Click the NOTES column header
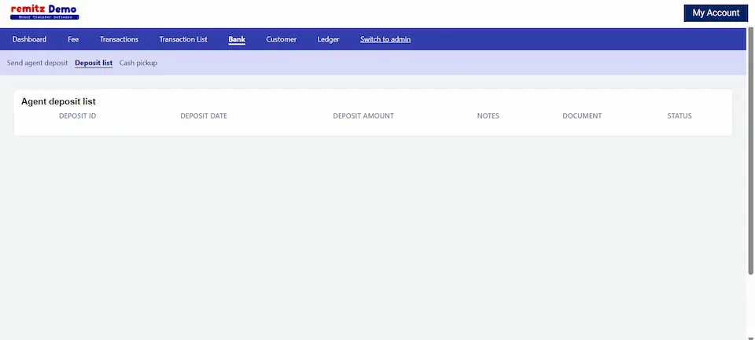This screenshot has width=755, height=340. pyautogui.click(x=488, y=116)
